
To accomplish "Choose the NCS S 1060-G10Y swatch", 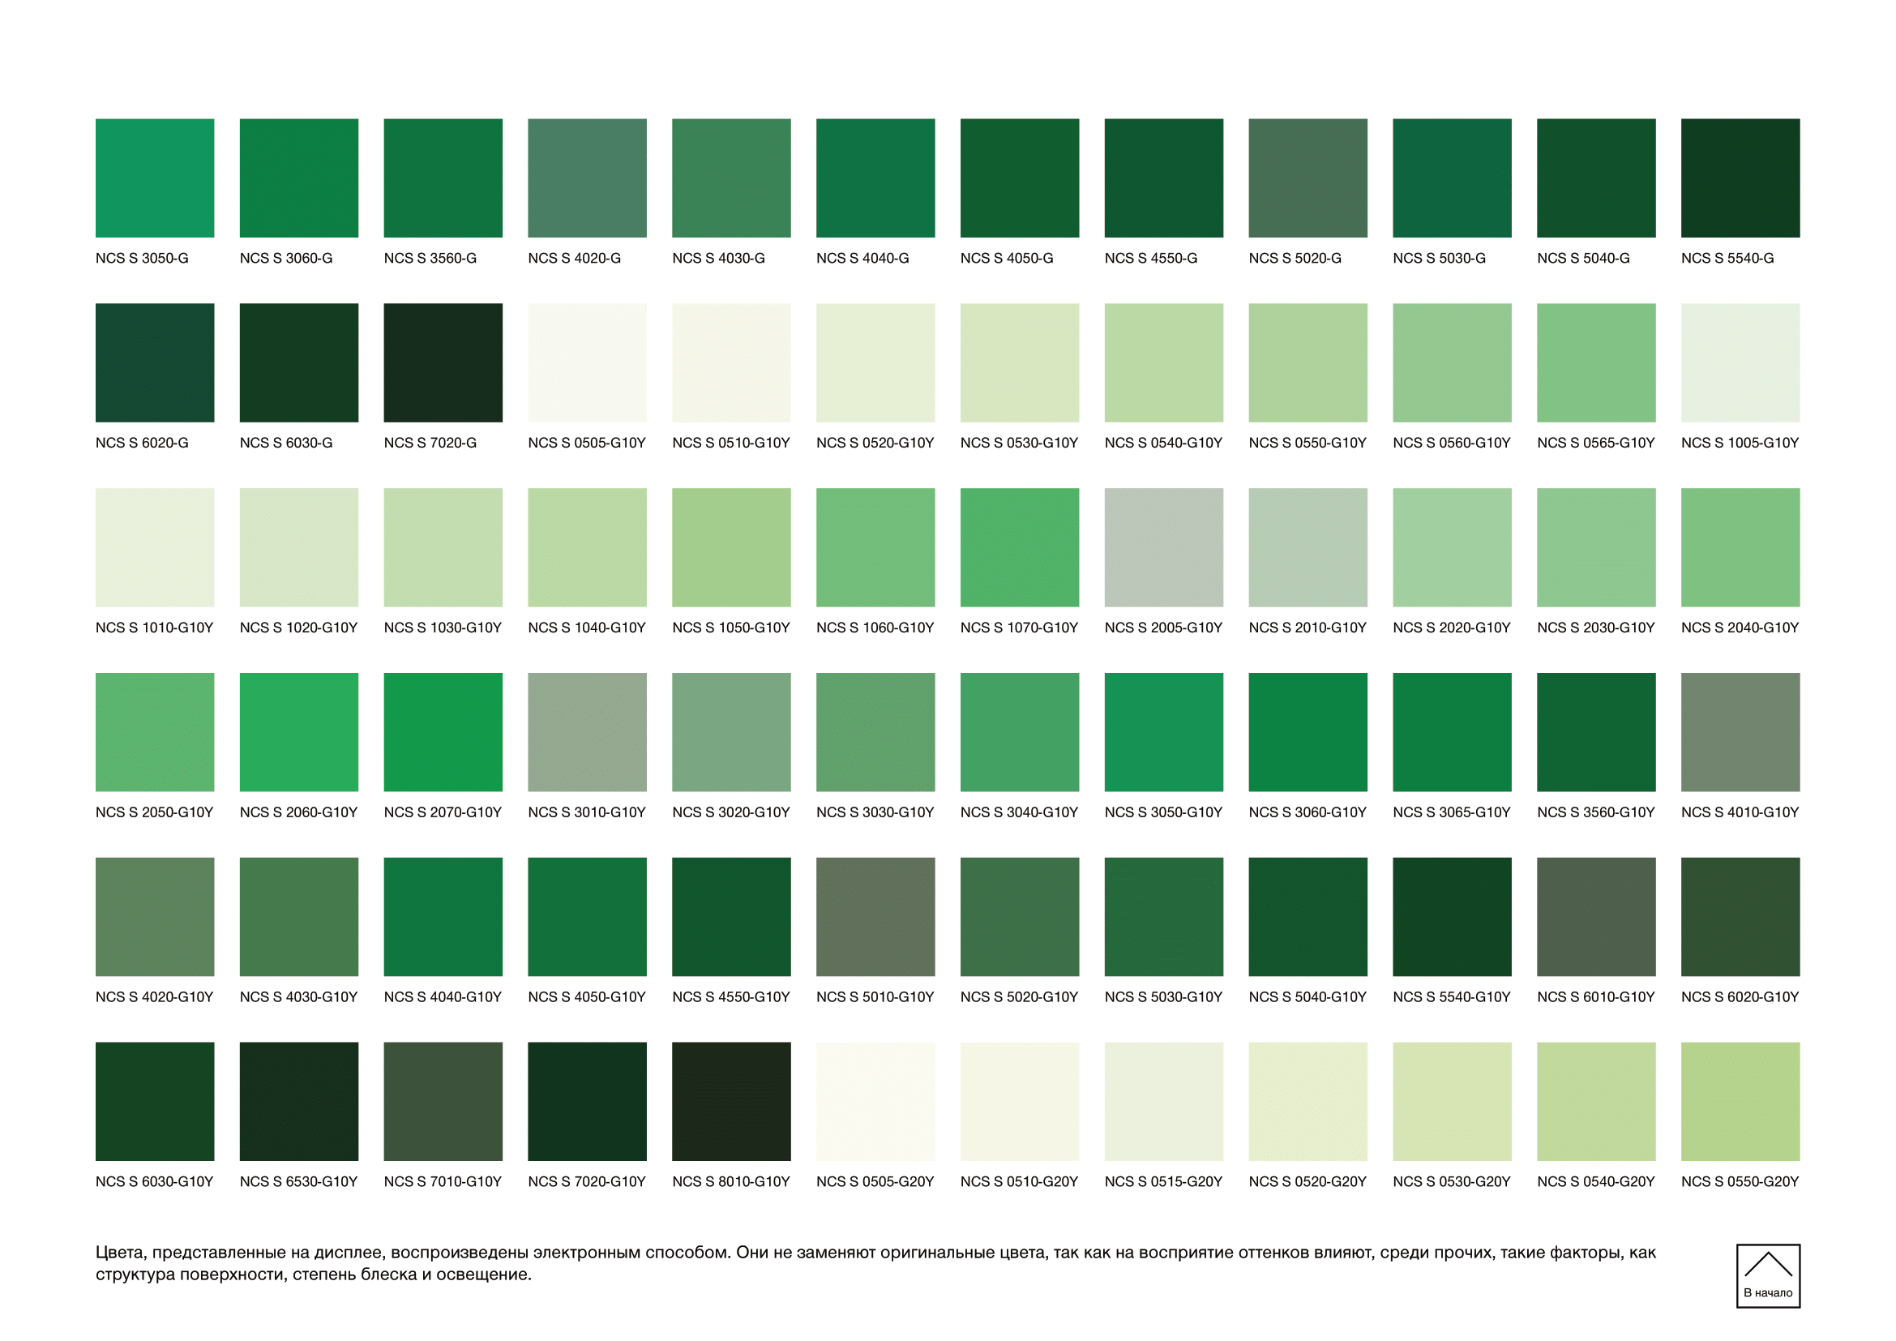I will pyautogui.click(x=875, y=547).
